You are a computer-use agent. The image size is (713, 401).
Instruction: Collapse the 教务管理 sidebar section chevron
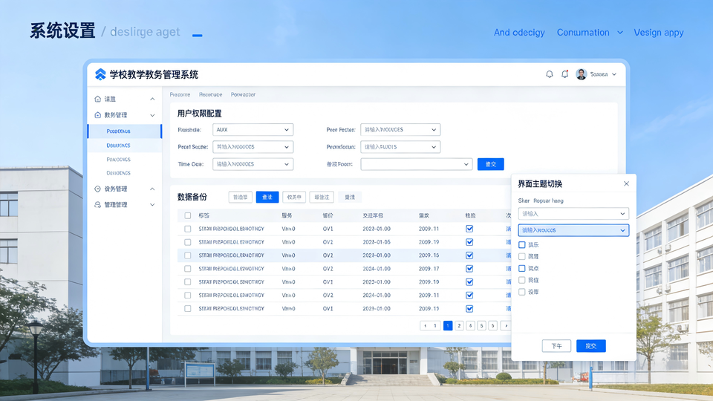[152, 115]
